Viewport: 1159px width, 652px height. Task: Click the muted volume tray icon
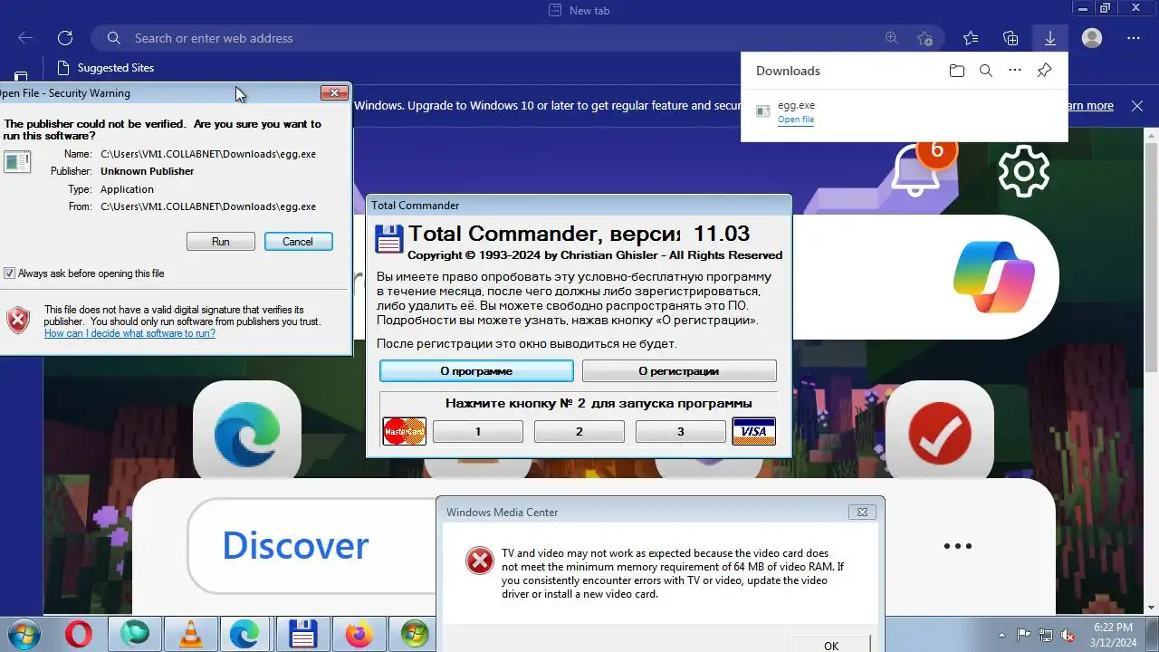[x=1068, y=635]
